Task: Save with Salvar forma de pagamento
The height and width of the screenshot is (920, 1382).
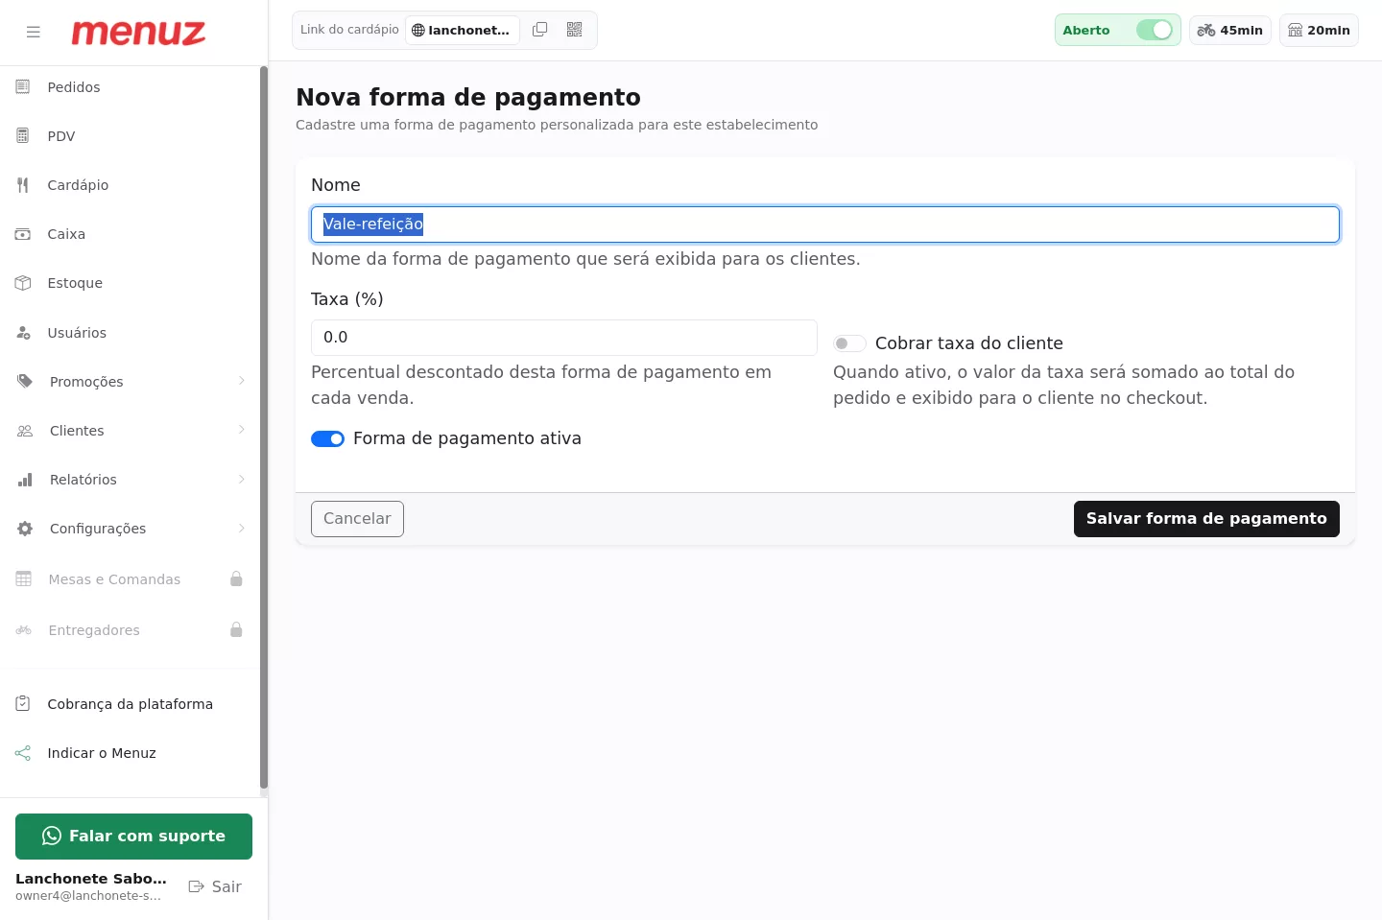Action: (x=1206, y=519)
